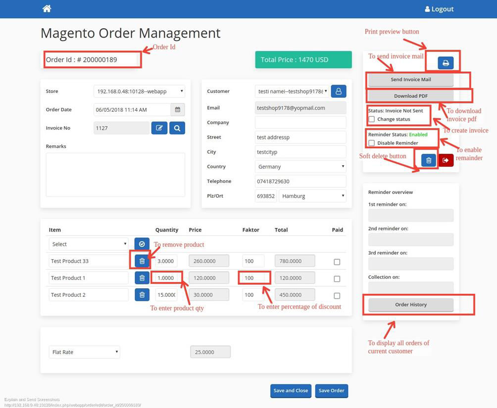Confirm item selection with checkmark icon
This screenshot has height=408, width=497.
pyautogui.click(x=142, y=244)
